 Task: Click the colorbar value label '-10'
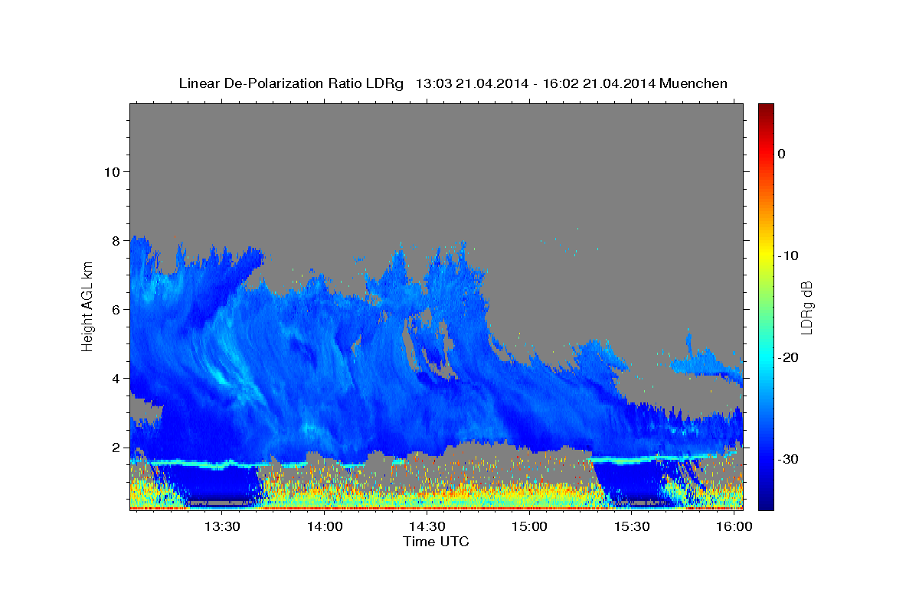(x=788, y=256)
